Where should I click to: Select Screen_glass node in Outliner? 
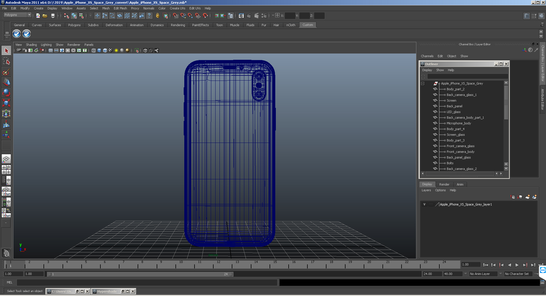(x=456, y=135)
